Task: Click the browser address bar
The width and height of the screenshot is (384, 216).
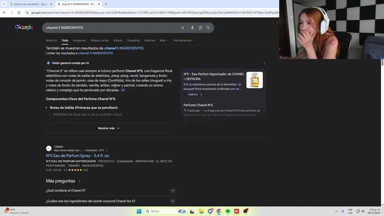Action: (x=154, y=13)
